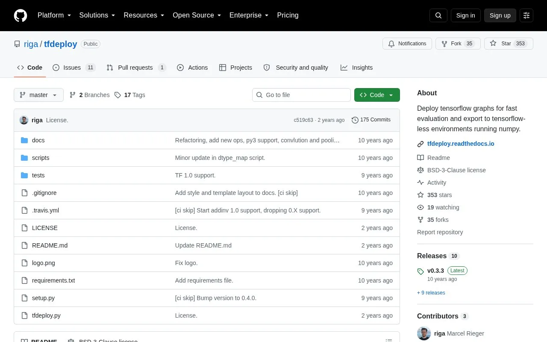Click the docs folder icon
Image resolution: width=547 pixels, height=342 pixels.
(x=24, y=140)
